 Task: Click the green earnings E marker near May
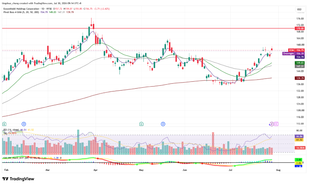(x=141, y=124)
